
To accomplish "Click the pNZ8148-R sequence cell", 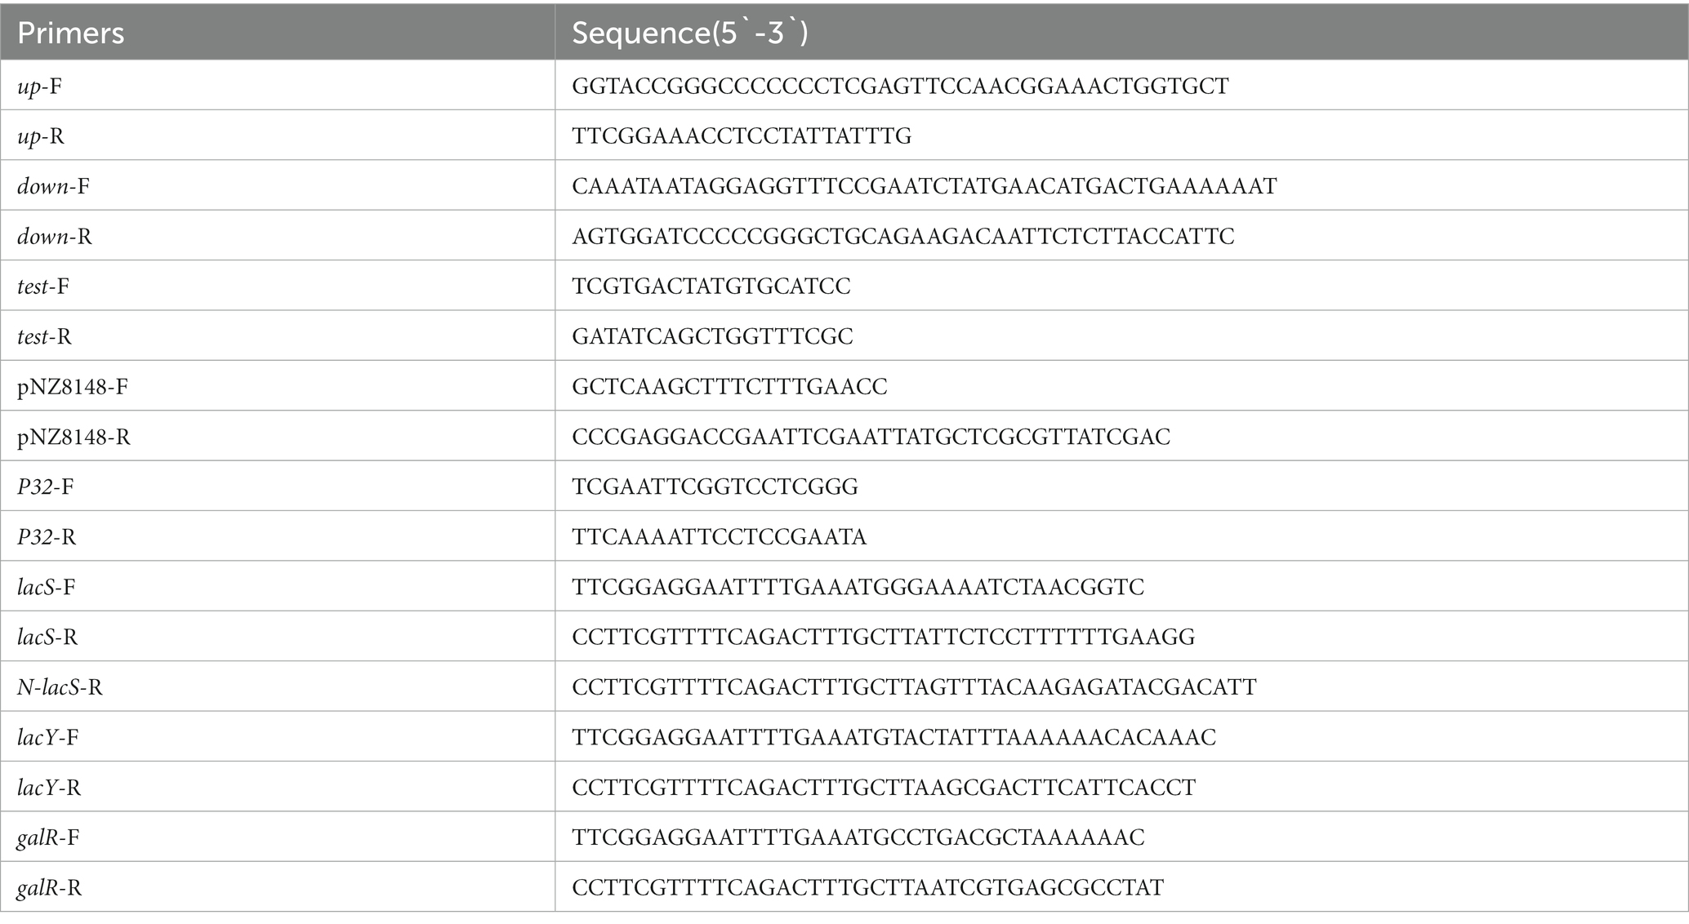I will pyautogui.click(x=1121, y=436).
